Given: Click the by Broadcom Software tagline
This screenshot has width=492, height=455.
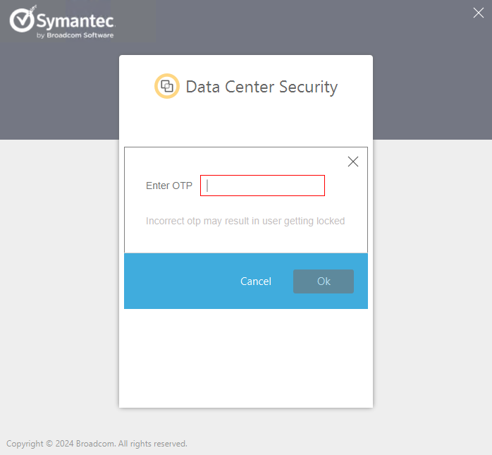Looking at the screenshot, I should (75, 35).
